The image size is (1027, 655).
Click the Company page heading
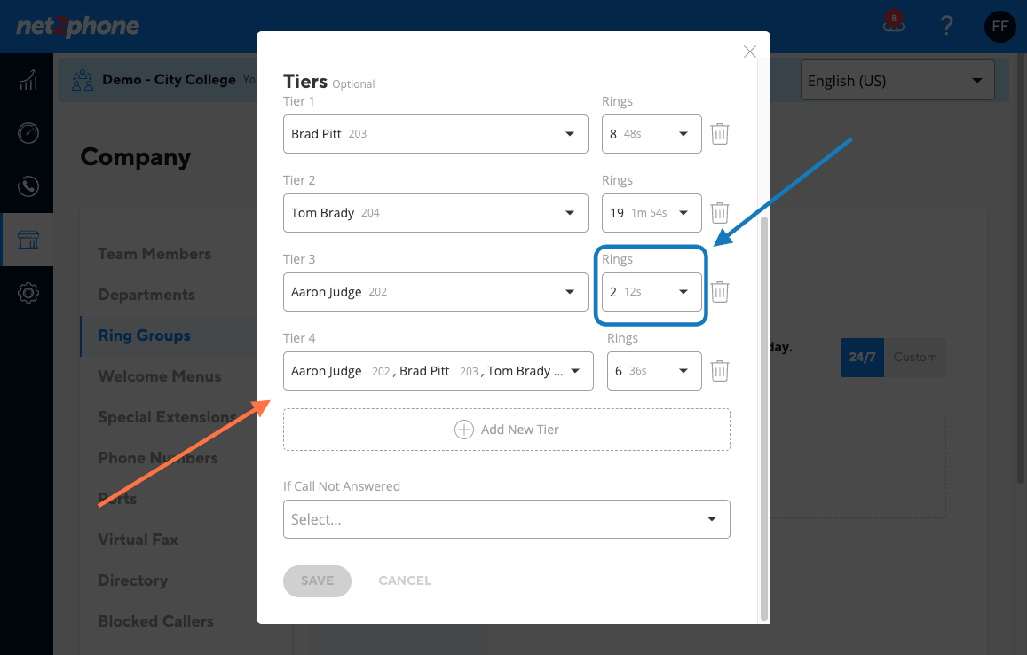[x=136, y=157]
